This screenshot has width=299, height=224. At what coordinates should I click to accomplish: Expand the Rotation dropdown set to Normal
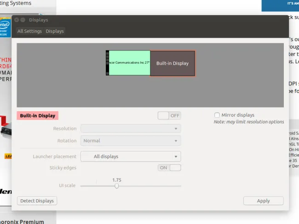(131, 141)
